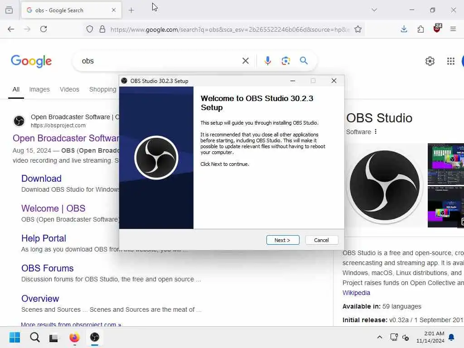The image size is (464, 348).
Task: Open recent browsing Firefox View icon
Action: point(9,10)
